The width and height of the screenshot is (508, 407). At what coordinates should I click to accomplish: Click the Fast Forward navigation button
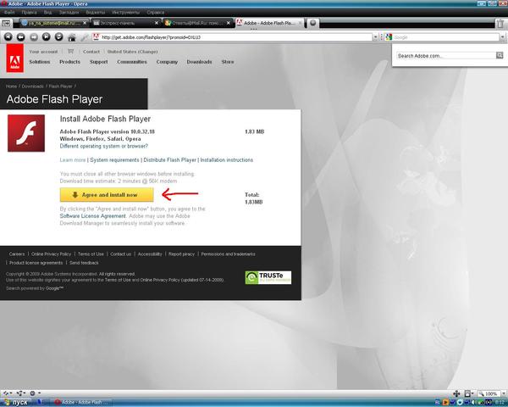47,37
